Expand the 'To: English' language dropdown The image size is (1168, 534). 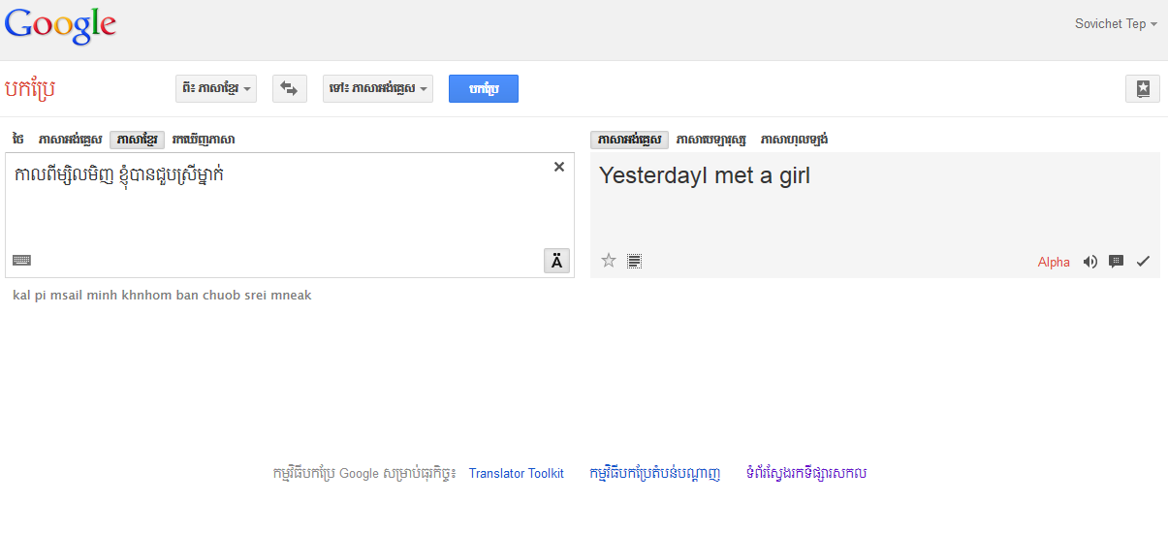[x=377, y=88]
